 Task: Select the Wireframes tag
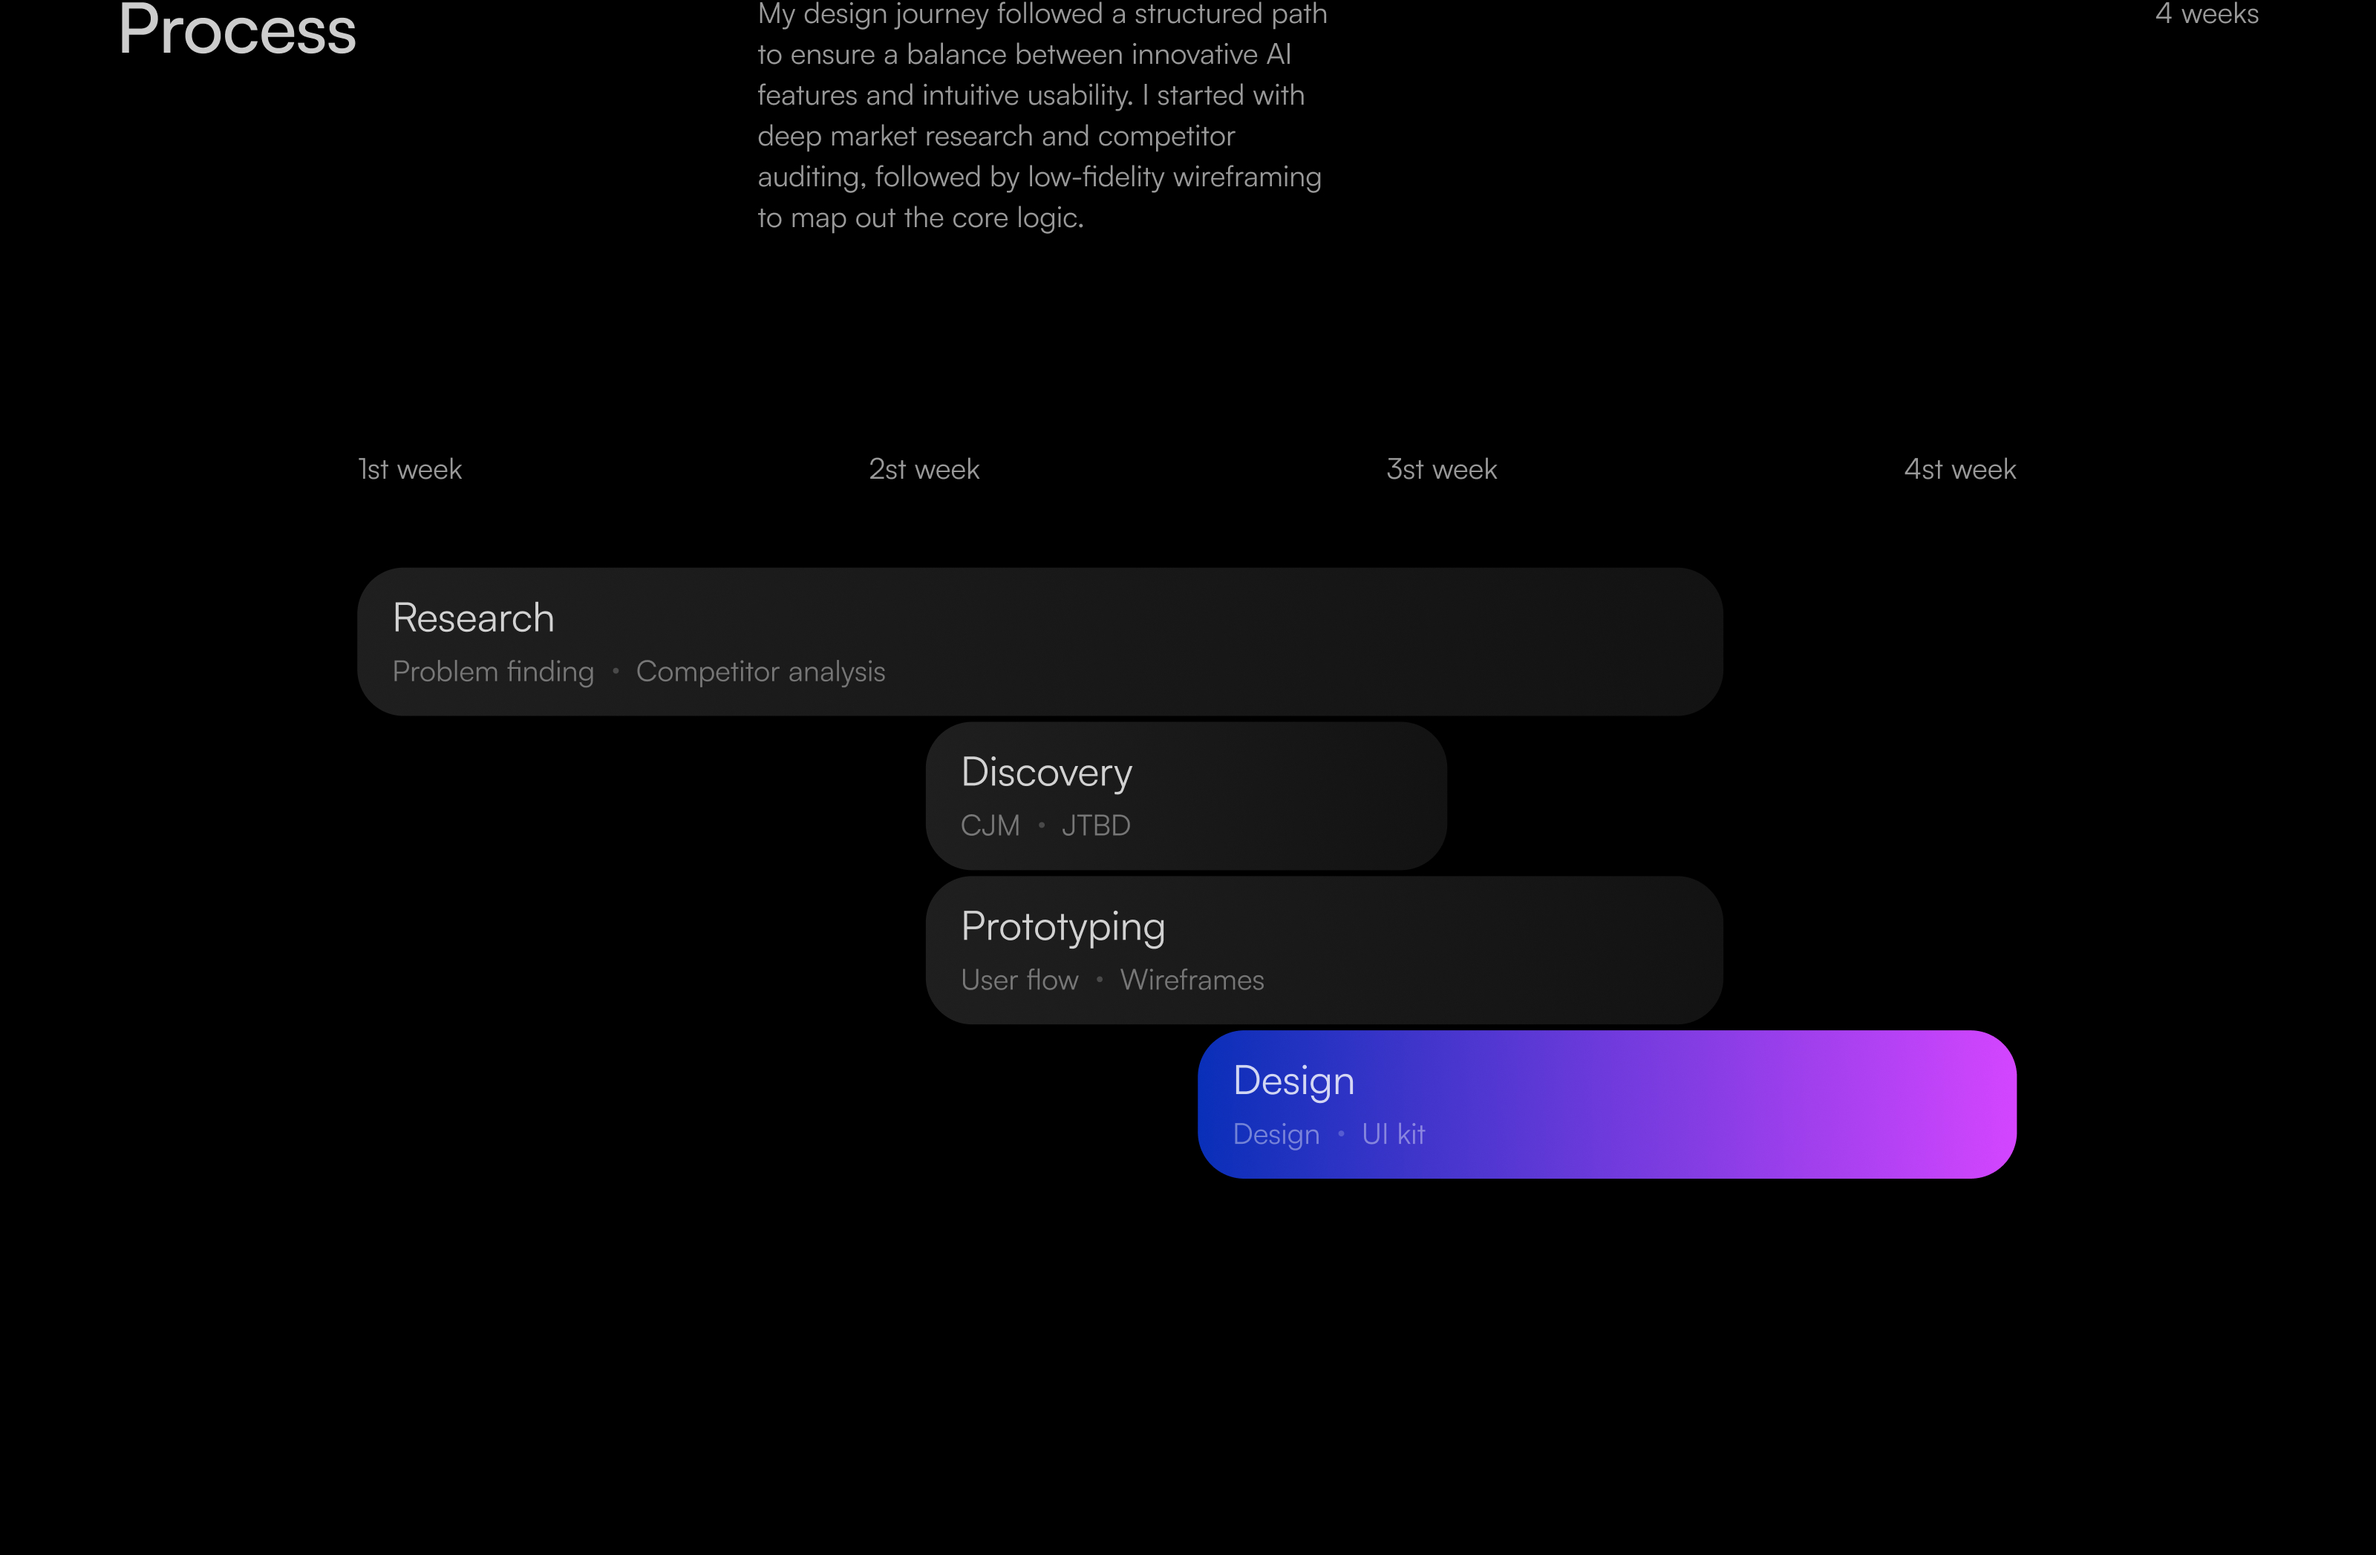tap(1192, 980)
